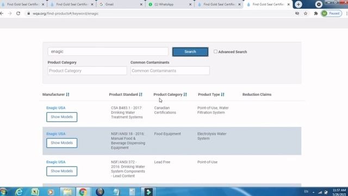Screen dimensions: 348x196
Task: Sort results by Product Standard arrows
Action: (140, 94)
